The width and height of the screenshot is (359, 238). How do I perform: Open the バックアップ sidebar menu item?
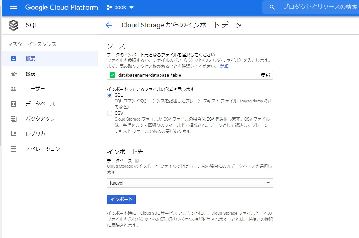[x=50, y=119]
